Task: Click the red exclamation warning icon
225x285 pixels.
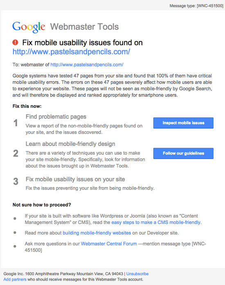Action: pos(15,42)
